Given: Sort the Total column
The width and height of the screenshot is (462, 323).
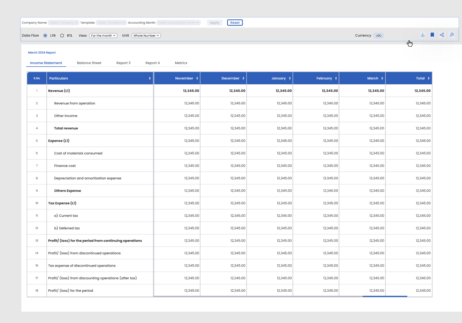Looking at the screenshot, I should tap(428, 78).
